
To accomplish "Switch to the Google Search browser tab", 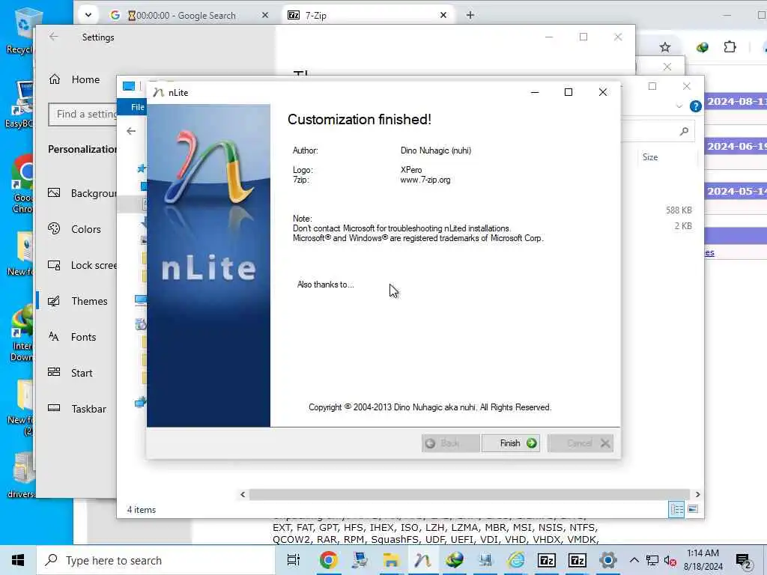I will click(188, 15).
